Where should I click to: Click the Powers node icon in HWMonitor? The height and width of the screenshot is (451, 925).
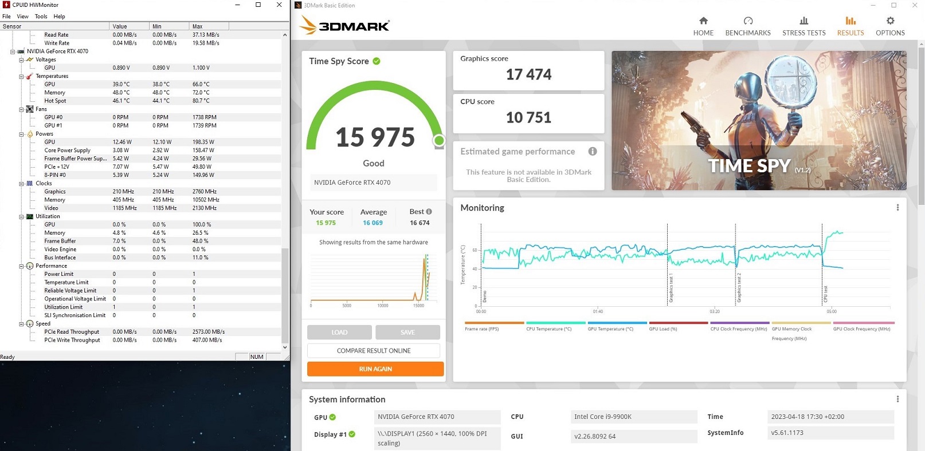click(x=30, y=134)
